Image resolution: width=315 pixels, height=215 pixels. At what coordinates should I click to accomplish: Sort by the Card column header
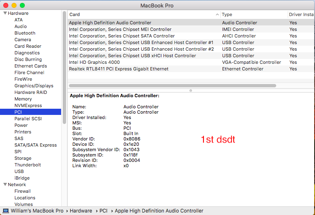tap(140, 14)
